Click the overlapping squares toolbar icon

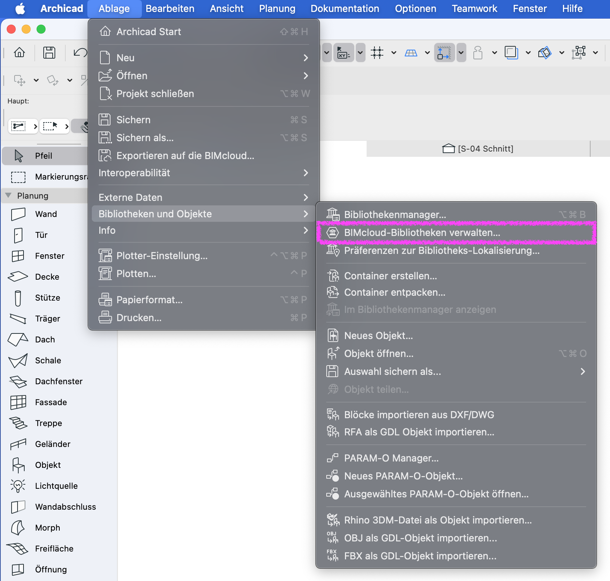click(511, 53)
